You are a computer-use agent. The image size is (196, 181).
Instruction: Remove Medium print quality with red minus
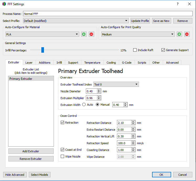(187, 34)
